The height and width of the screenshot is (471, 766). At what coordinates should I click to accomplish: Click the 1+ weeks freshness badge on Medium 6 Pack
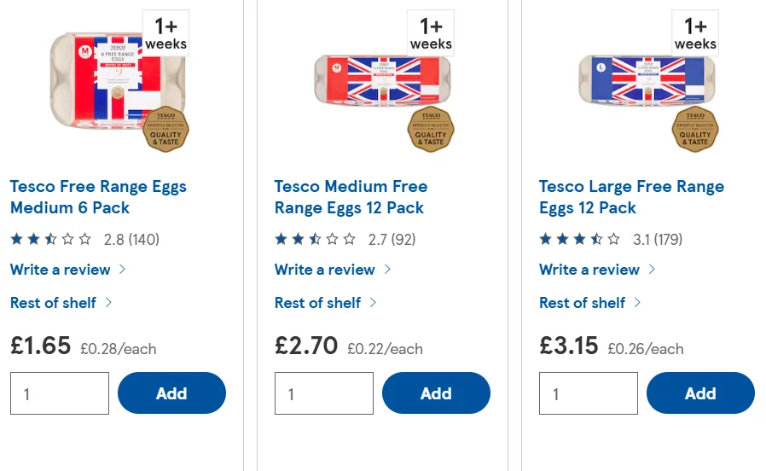coord(165,33)
